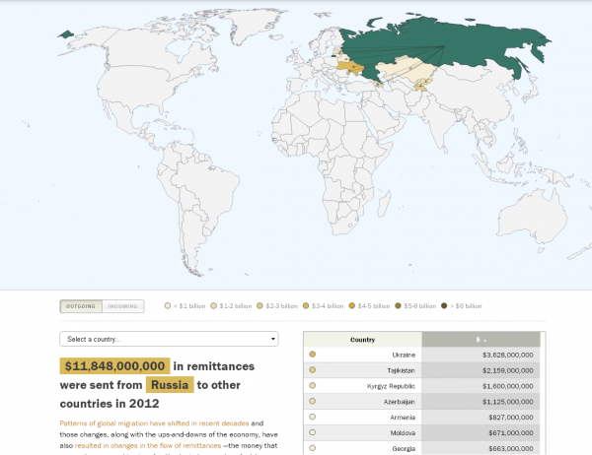
Task: Open the flow of remittances changes link
Action: tap(148, 445)
